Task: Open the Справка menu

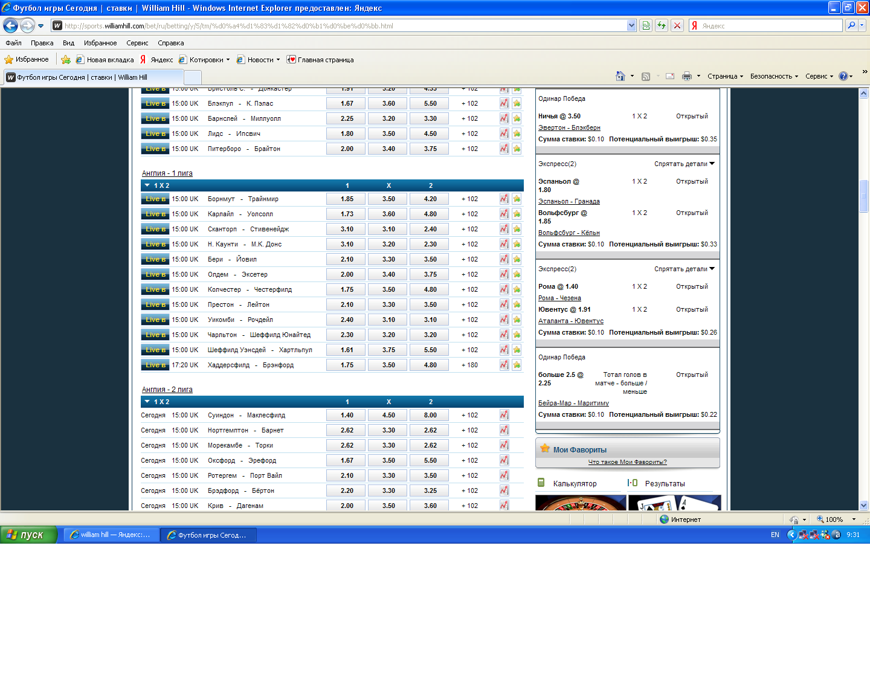Action: pyautogui.click(x=170, y=43)
